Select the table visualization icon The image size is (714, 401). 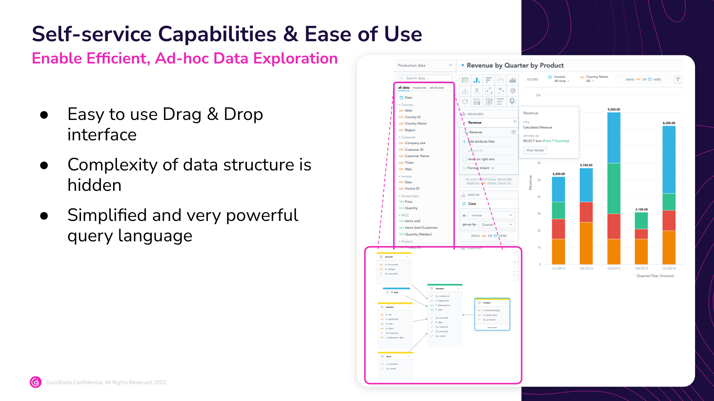click(465, 80)
